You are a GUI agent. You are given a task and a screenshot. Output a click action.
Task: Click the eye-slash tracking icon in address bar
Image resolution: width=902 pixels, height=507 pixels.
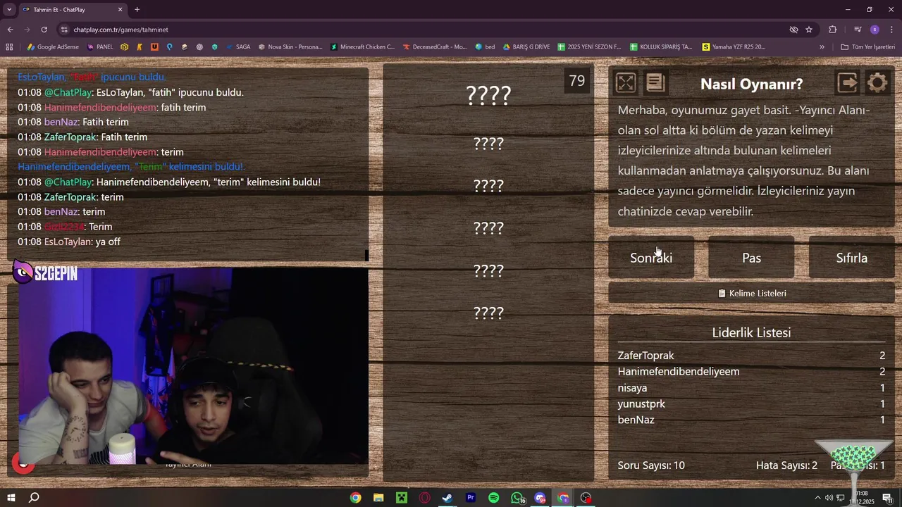[793, 30]
